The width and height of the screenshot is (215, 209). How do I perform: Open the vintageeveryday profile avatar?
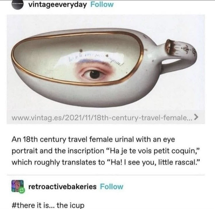click(x=17, y=5)
